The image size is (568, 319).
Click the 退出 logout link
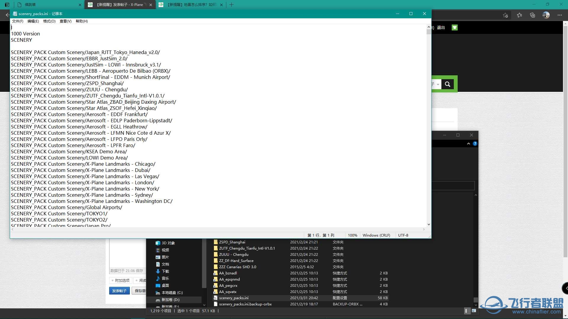(441, 27)
